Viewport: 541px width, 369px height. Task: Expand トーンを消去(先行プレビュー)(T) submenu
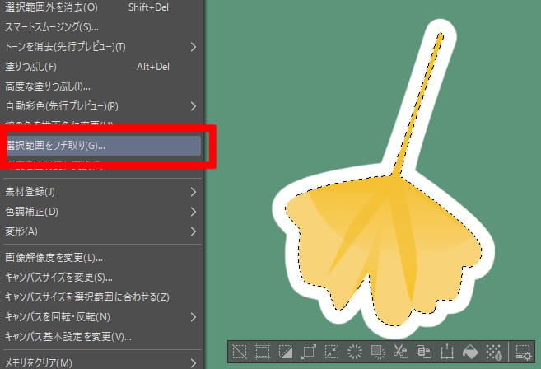[102, 47]
